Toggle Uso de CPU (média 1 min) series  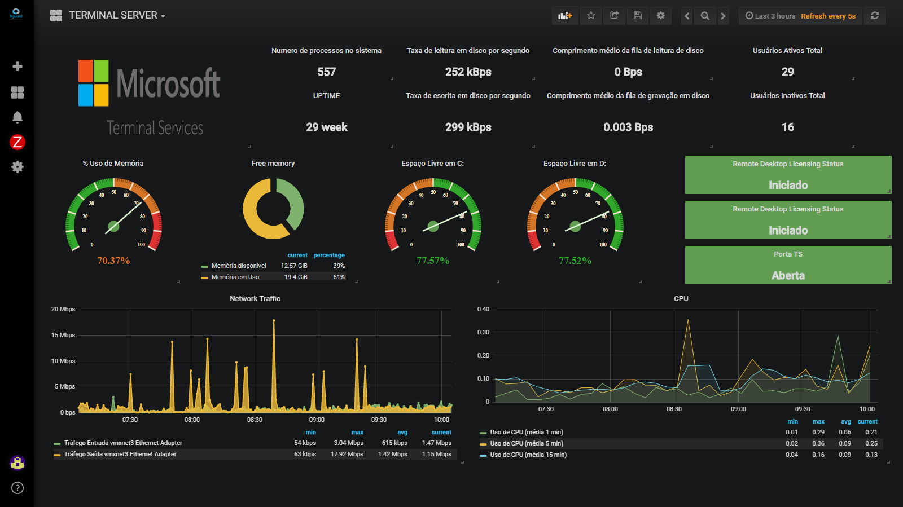click(527, 432)
